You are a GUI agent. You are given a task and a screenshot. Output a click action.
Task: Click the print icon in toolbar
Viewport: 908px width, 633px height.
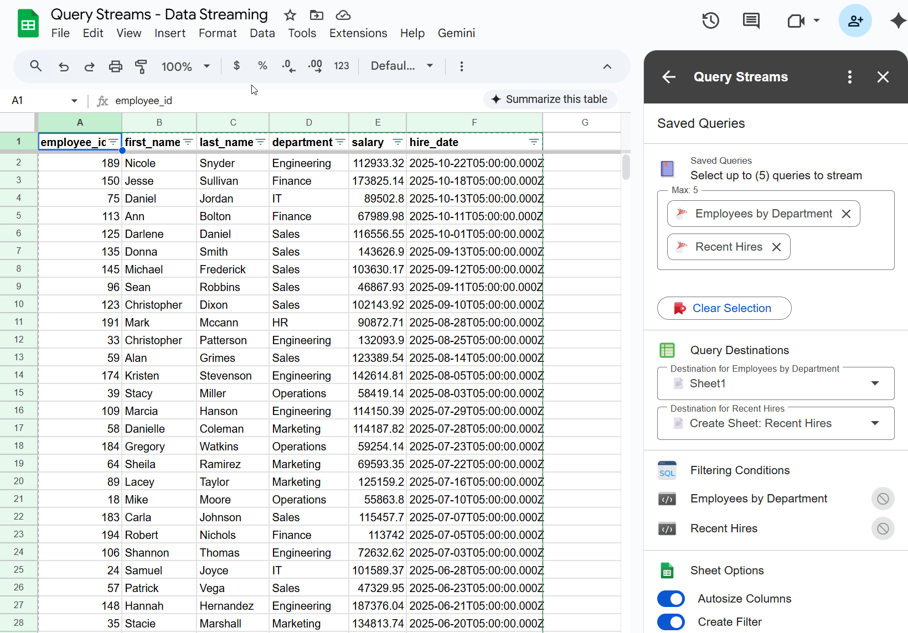pyautogui.click(x=115, y=66)
